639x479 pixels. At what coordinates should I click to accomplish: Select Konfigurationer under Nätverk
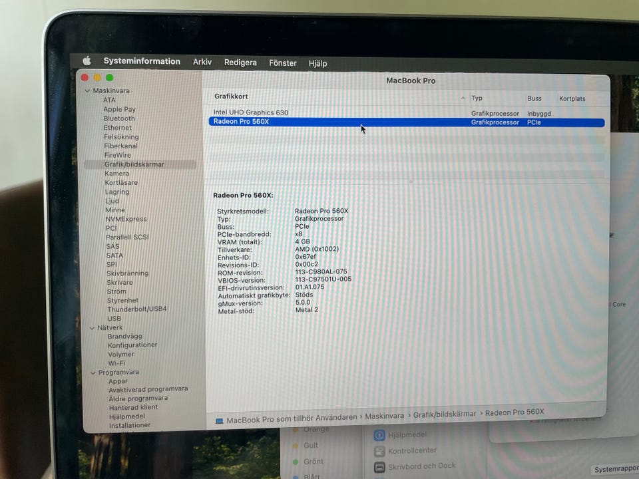click(x=132, y=345)
